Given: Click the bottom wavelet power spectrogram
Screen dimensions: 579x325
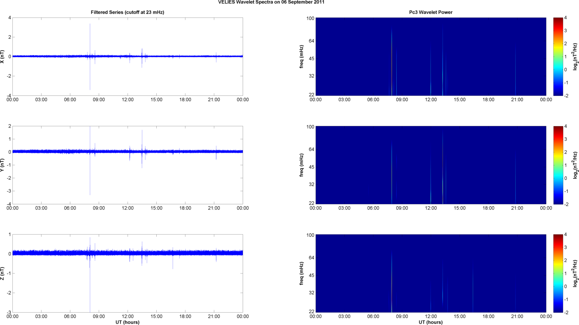Looking at the screenshot, I should 431,273.
